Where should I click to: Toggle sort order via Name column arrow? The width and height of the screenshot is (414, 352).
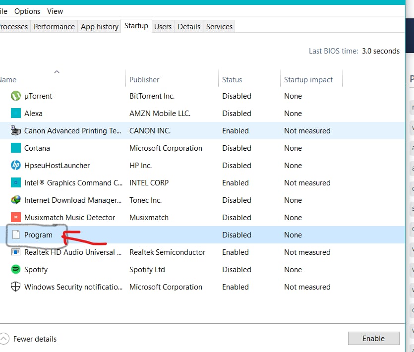pos(57,72)
